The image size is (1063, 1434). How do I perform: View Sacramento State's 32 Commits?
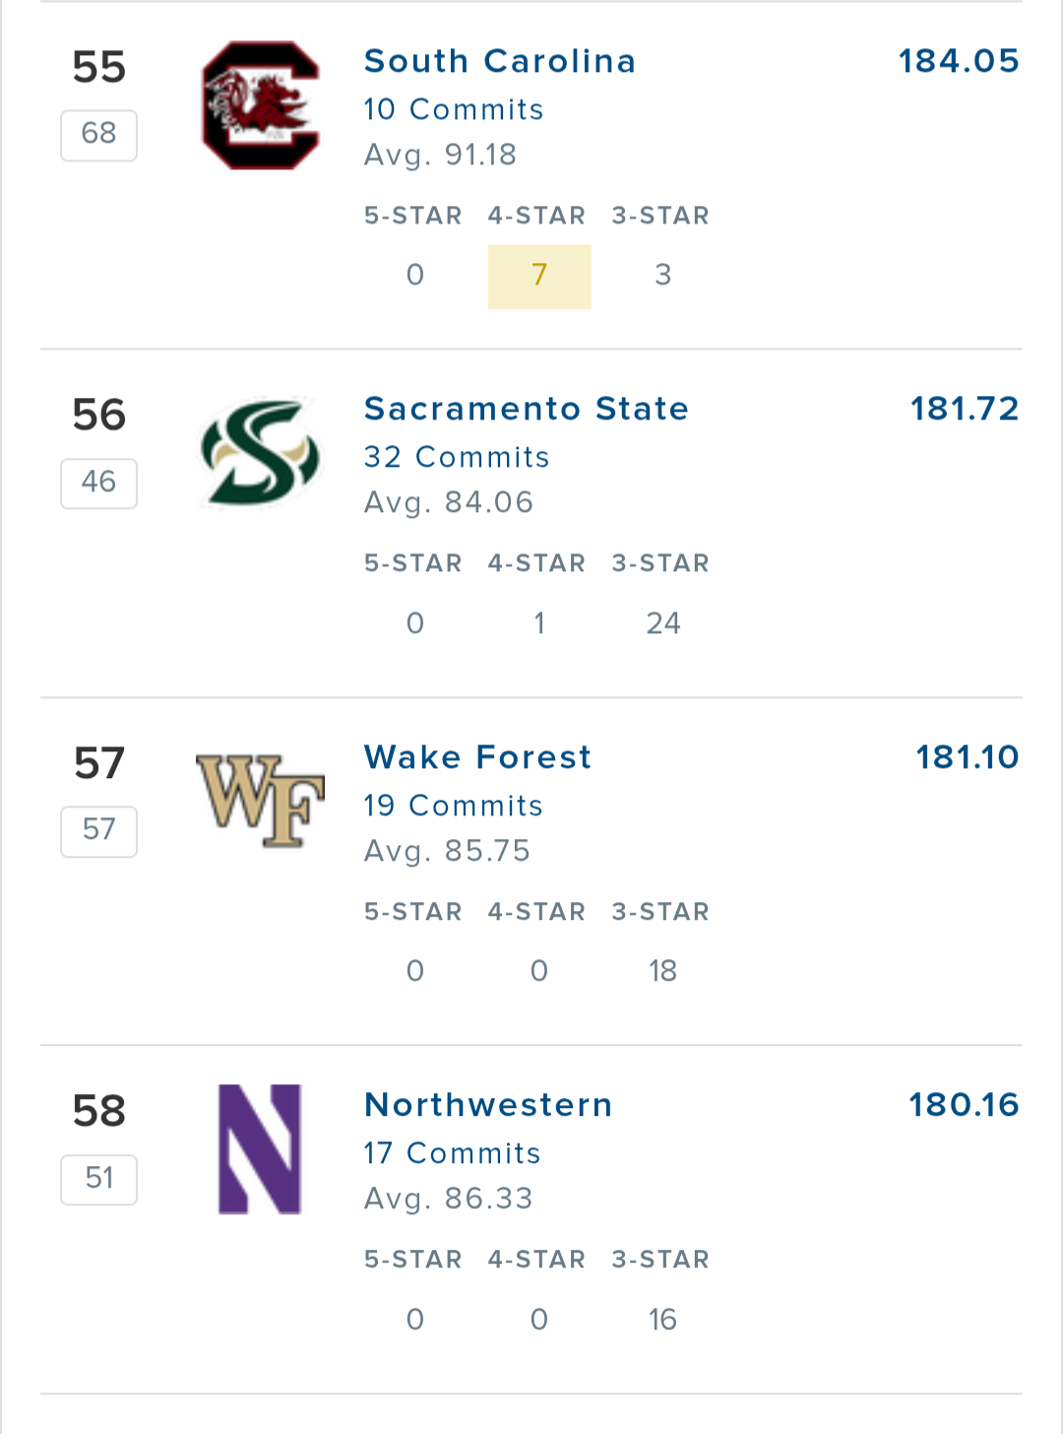tap(457, 457)
